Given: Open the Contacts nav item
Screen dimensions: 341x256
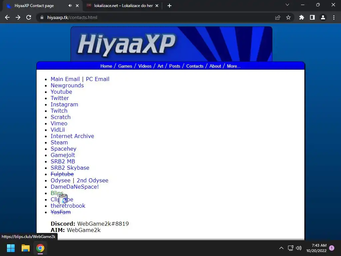Looking at the screenshot, I should point(195,66).
